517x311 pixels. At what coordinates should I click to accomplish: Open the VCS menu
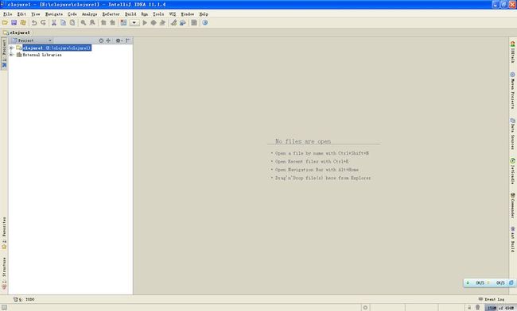(x=173, y=14)
